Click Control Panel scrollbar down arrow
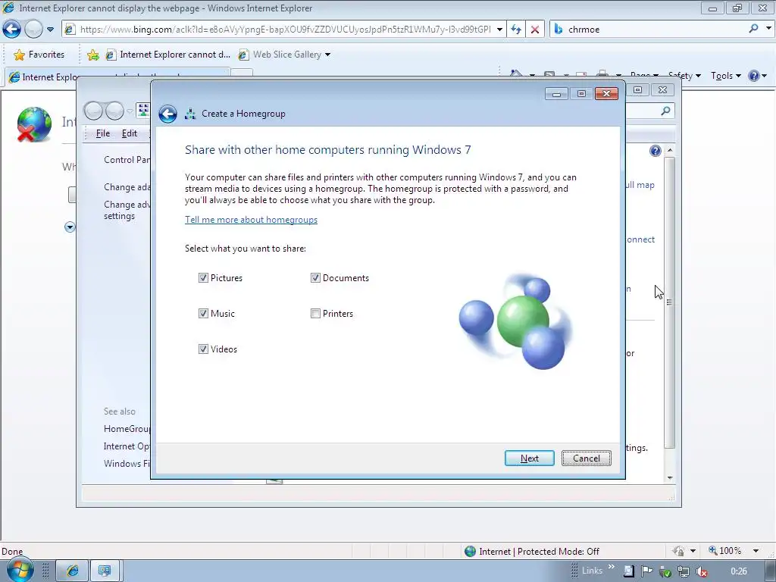 [x=670, y=477]
